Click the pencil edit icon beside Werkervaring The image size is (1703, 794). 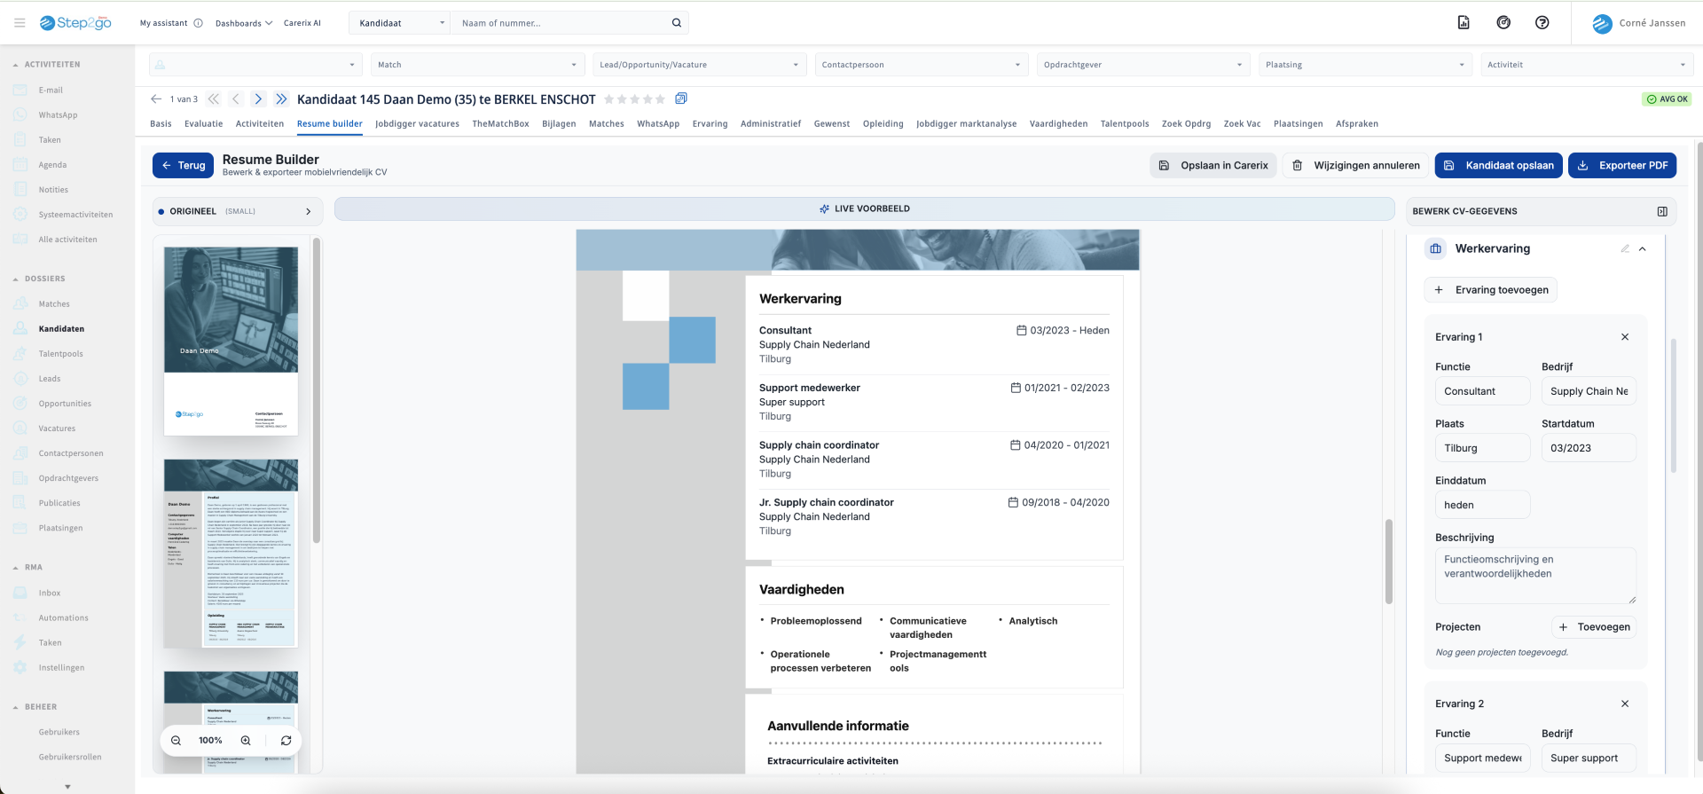coord(1625,249)
